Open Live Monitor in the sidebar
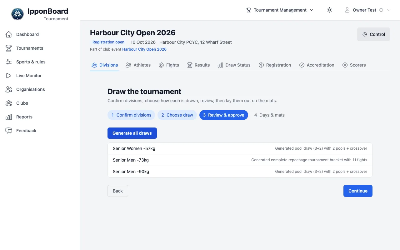Image resolution: width=400 pixels, height=250 pixels. (x=40, y=76)
